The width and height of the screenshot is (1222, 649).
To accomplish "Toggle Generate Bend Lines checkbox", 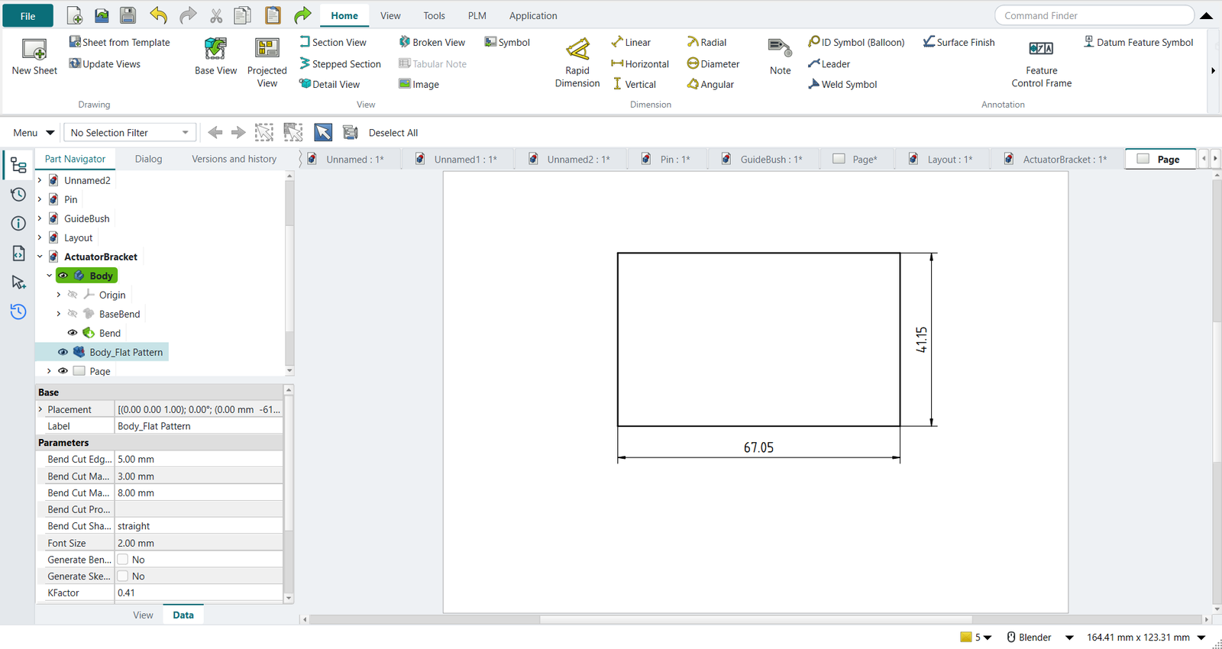I will click(123, 560).
